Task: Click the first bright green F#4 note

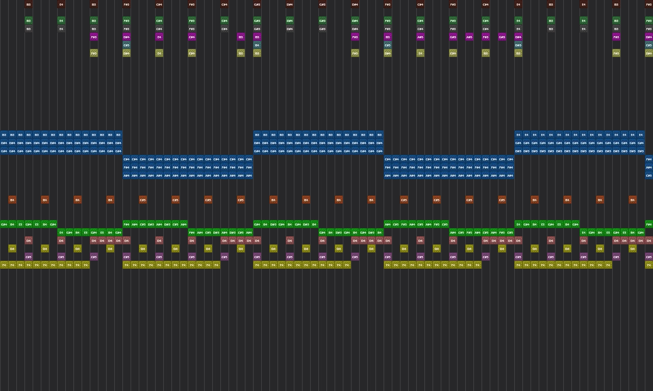Action: coord(127,224)
